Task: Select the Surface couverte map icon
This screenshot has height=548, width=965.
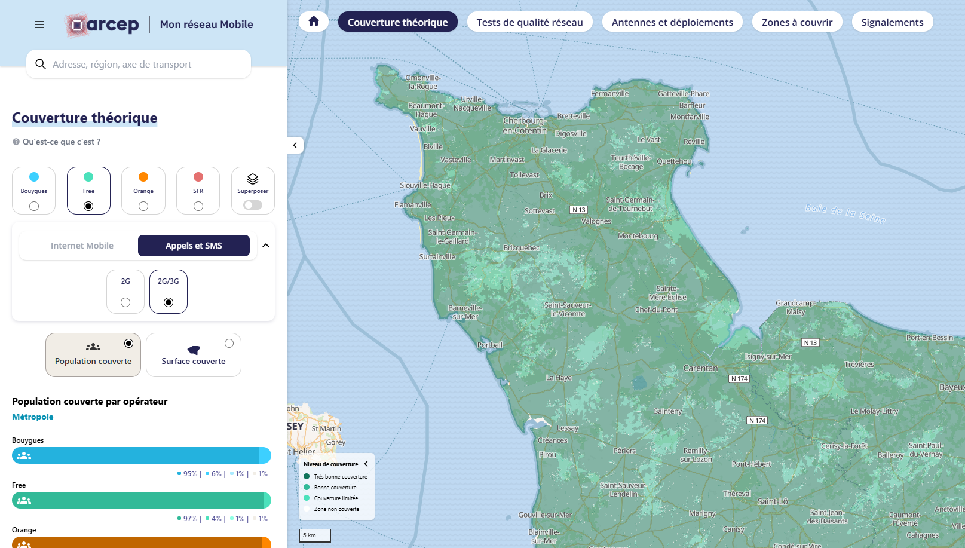Action: click(194, 350)
